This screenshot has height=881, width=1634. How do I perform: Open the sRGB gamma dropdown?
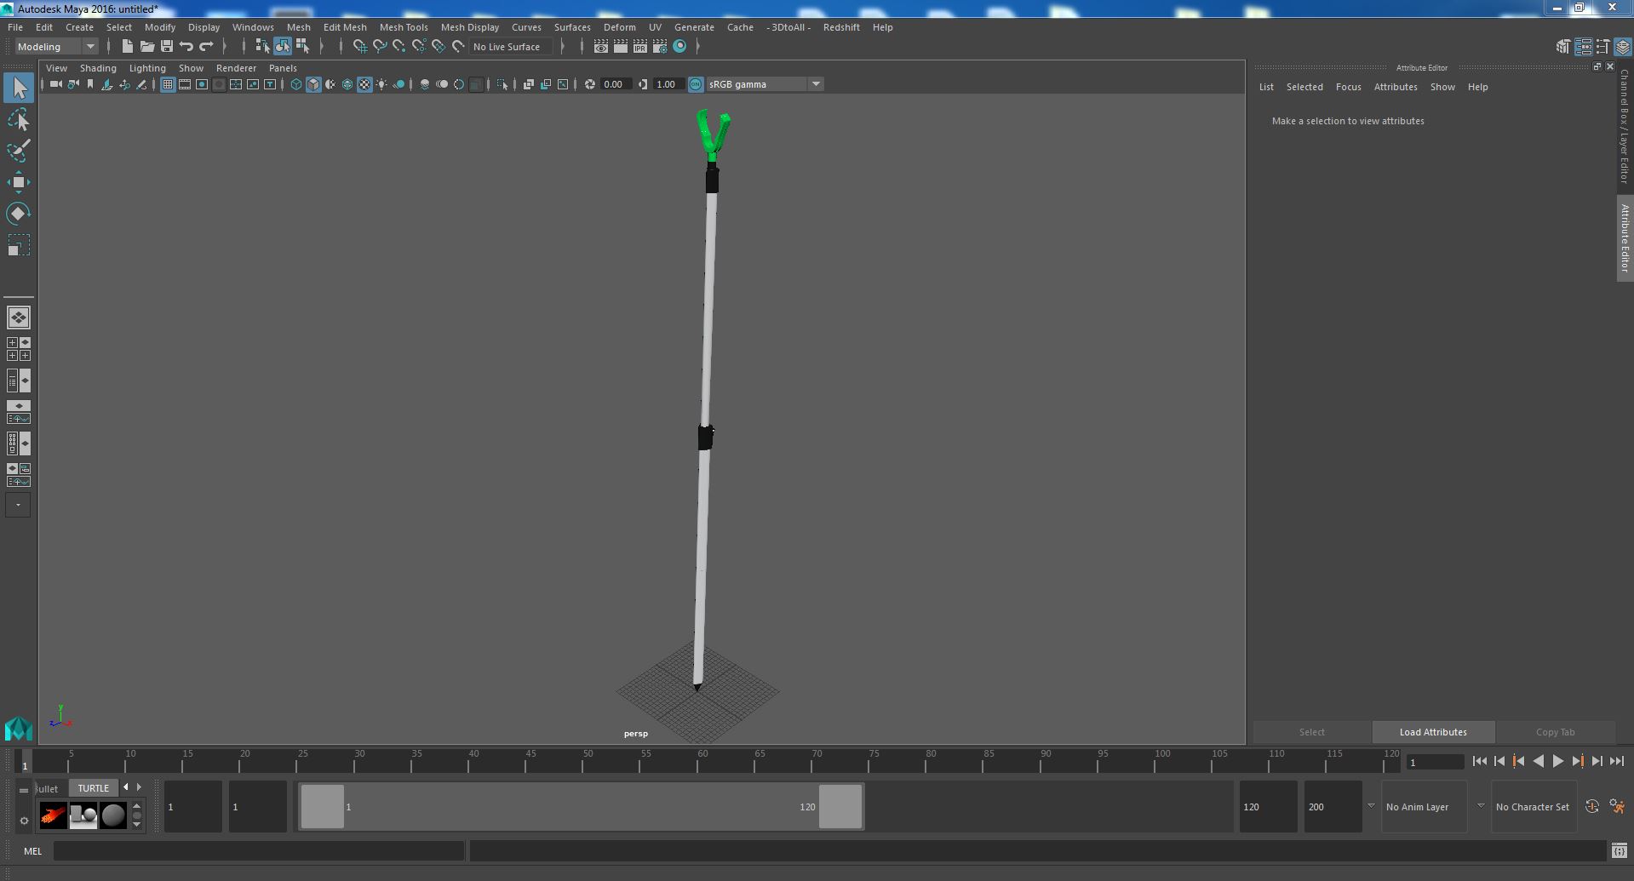(x=764, y=84)
